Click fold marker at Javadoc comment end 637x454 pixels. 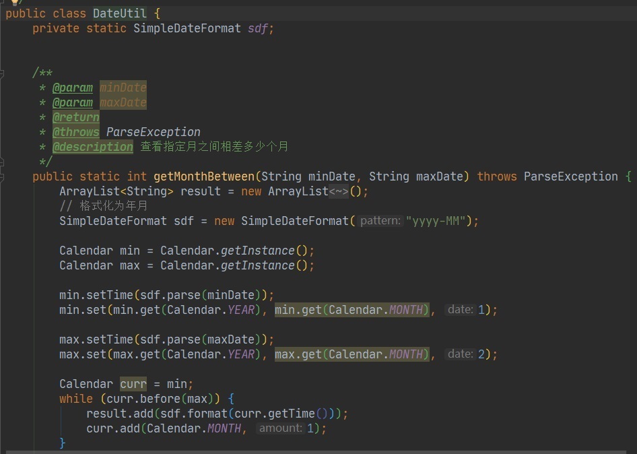(x=1, y=162)
